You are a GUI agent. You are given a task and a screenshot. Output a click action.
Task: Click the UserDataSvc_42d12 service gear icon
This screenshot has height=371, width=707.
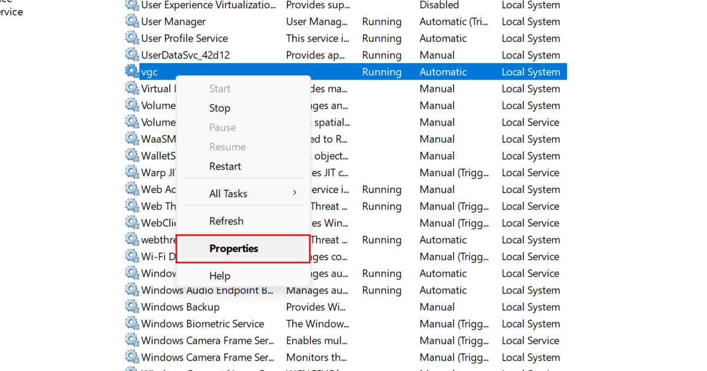pos(131,54)
